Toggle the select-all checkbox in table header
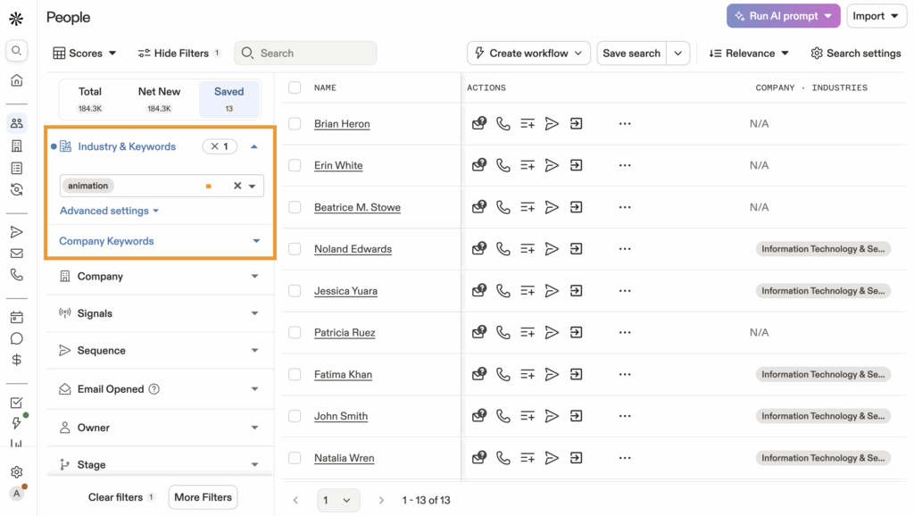 [295, 87]
